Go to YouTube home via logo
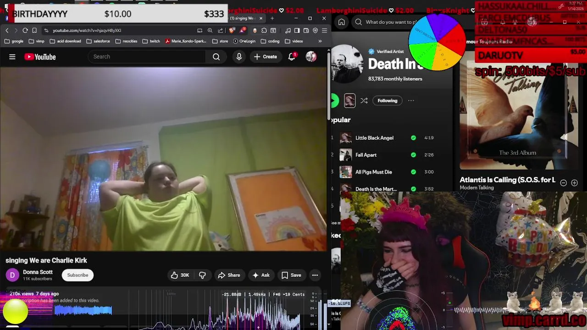The image size is (587, 330). [x=40, y=57]
